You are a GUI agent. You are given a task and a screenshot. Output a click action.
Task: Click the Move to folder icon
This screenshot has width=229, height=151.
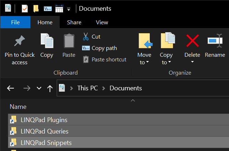tap(146, 41)
